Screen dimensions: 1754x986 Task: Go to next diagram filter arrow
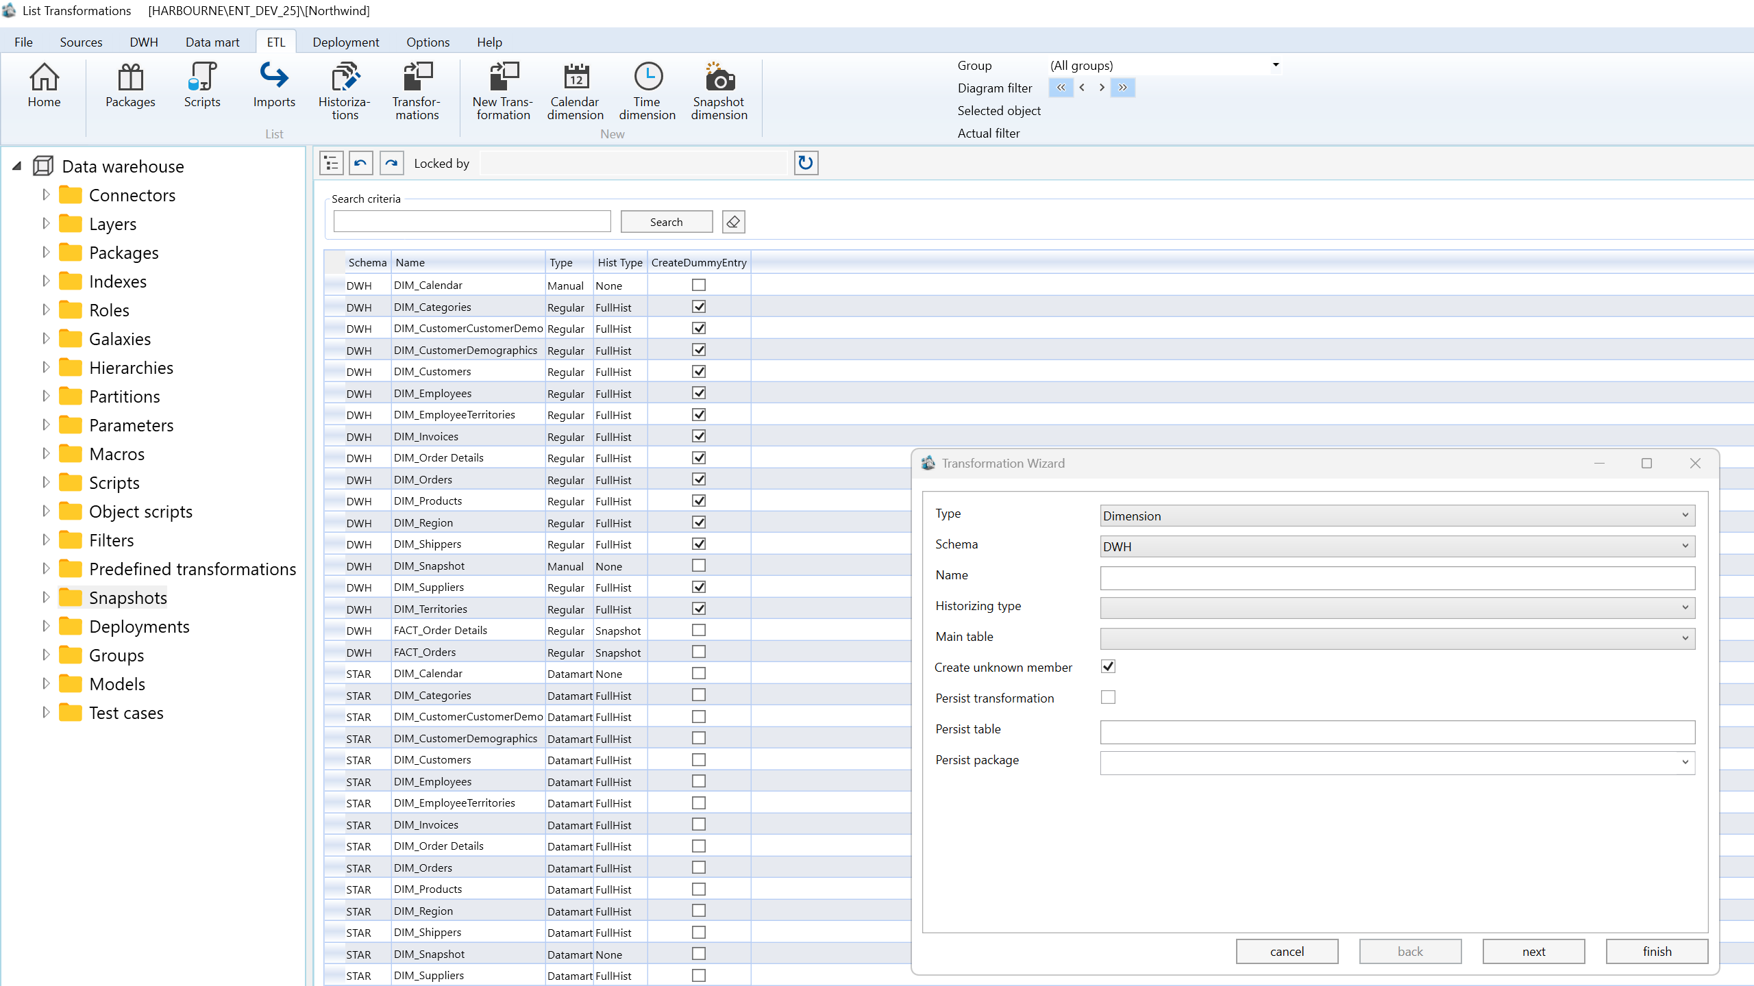tap(1102, 88)
